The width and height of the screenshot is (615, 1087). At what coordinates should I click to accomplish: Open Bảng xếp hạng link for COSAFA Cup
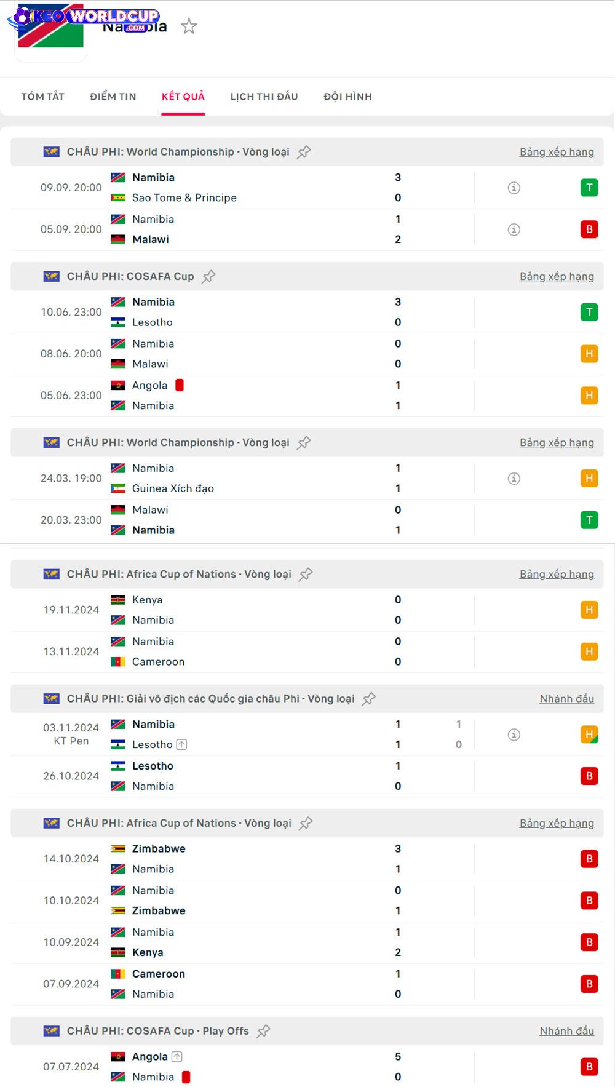tap(557, 277)
